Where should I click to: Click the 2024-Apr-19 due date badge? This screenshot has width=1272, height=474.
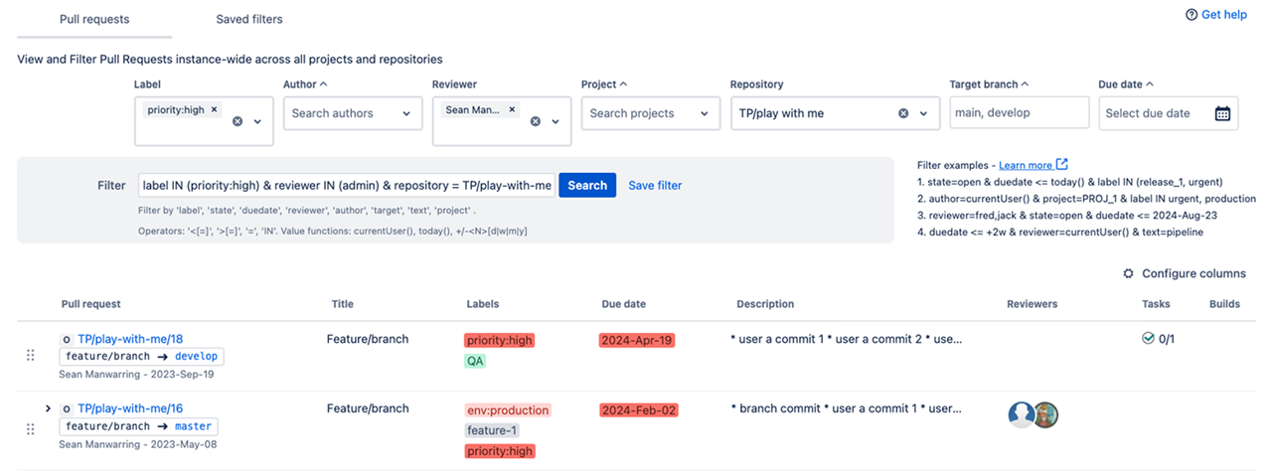click(637, 340)
